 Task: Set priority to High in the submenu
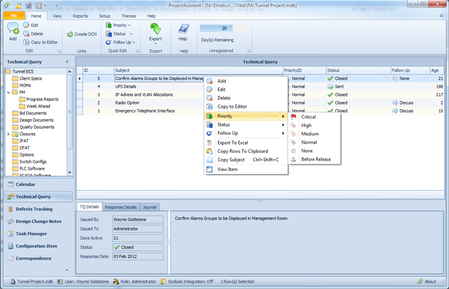coord(314,125)
